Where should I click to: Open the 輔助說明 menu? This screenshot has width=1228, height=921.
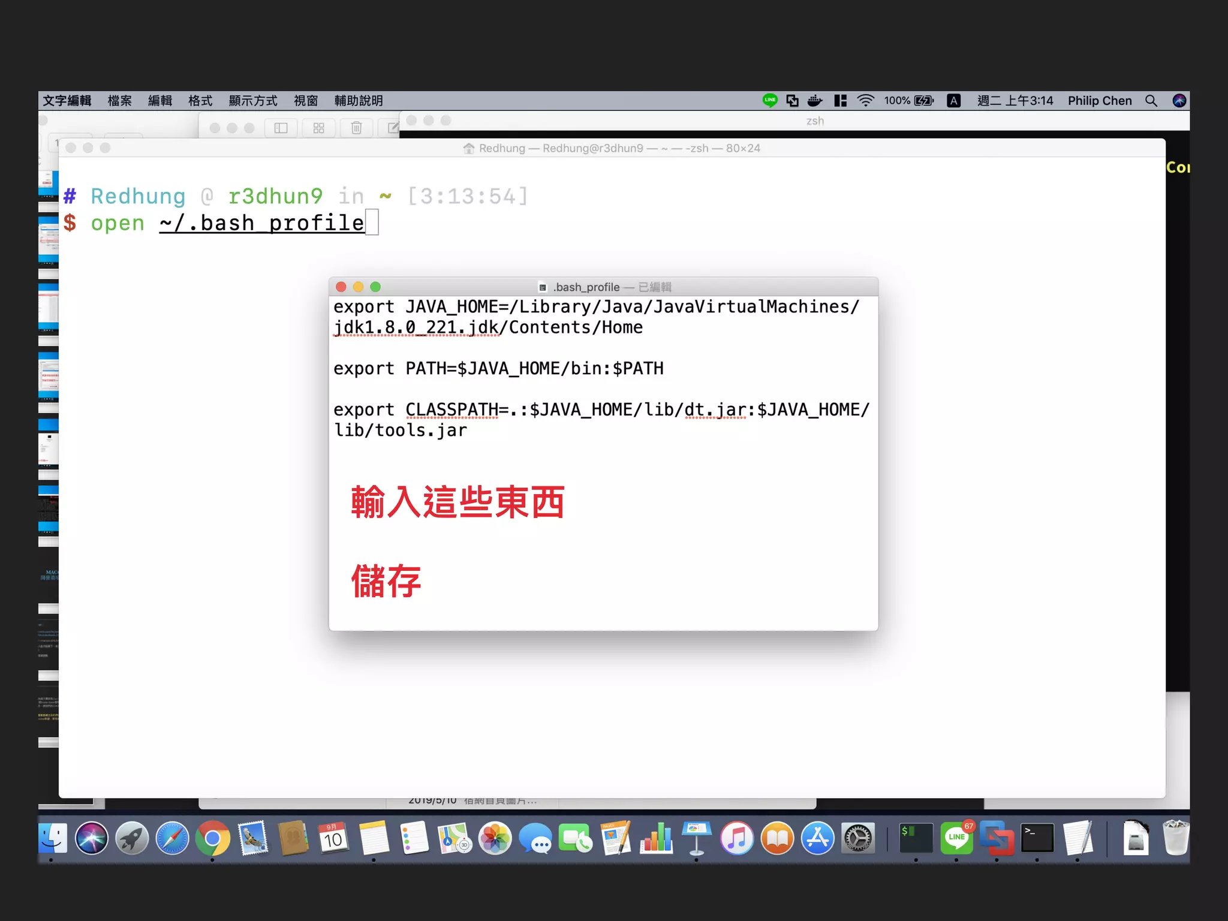point(359,101)
